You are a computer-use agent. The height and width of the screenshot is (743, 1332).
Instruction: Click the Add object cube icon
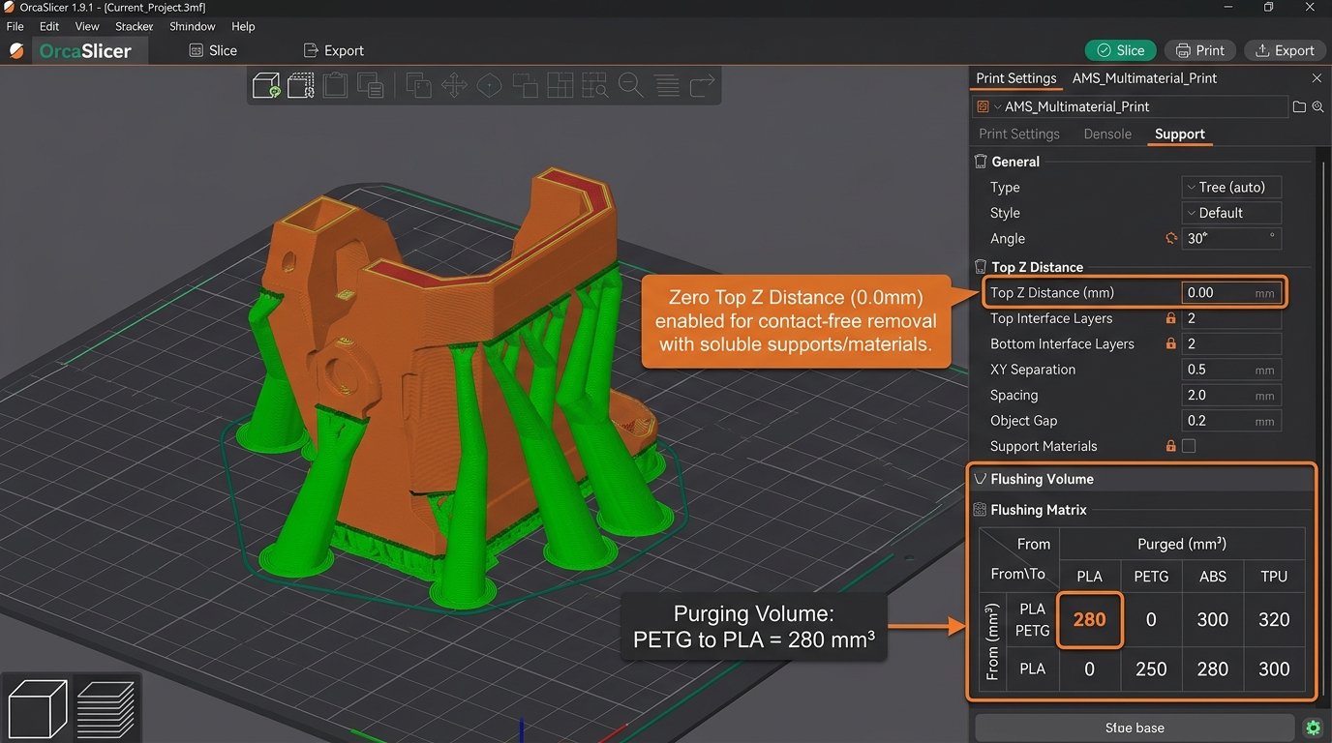click(266, 86)
